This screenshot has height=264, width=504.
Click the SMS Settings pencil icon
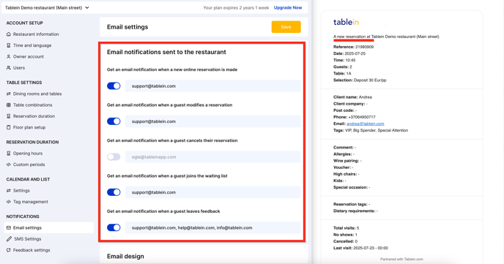click(9, 239)
